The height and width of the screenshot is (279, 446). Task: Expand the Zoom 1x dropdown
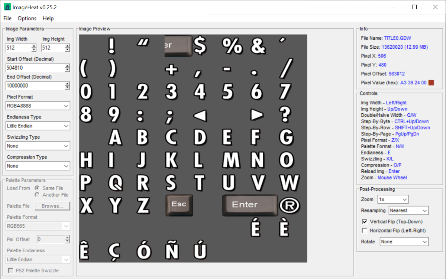tap(393, 199)
